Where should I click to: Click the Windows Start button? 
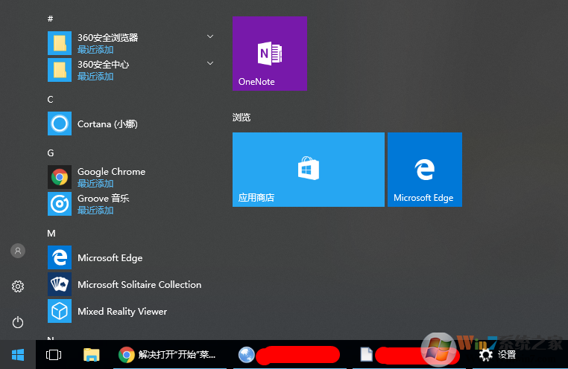[x=18, y=355]
